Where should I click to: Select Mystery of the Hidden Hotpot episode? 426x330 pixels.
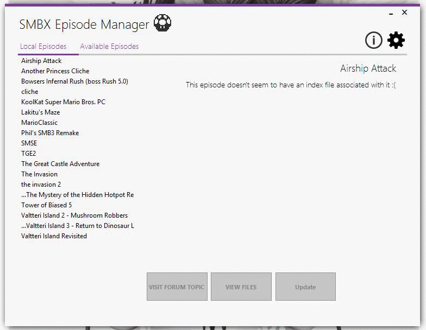[77, 195]
